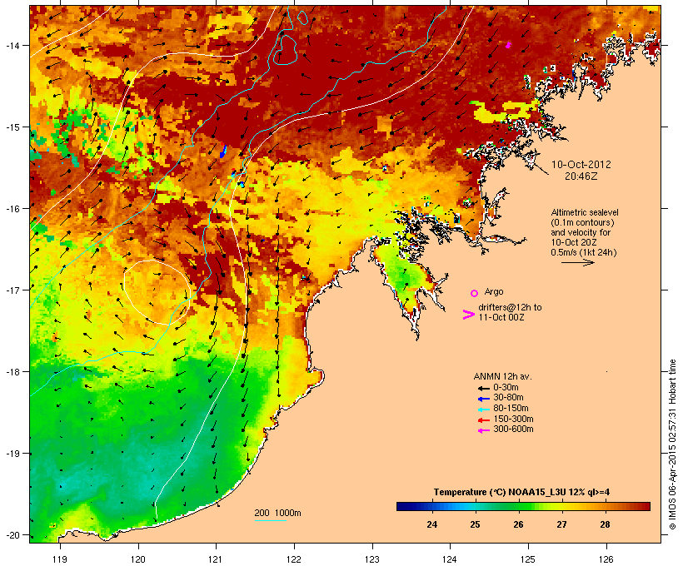Click the 'ANMN 12h av.' heading

(502, 376)
